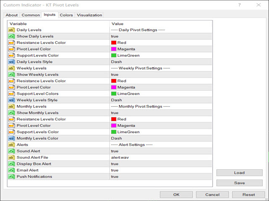Click the boolean icon beside Show Monthly Levels
Screen dimensions: 269x201
[x=11, y=113]
